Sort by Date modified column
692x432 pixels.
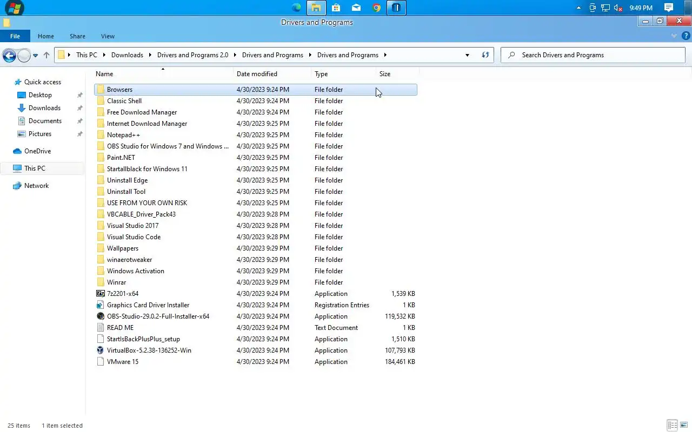tap(257, 74)
